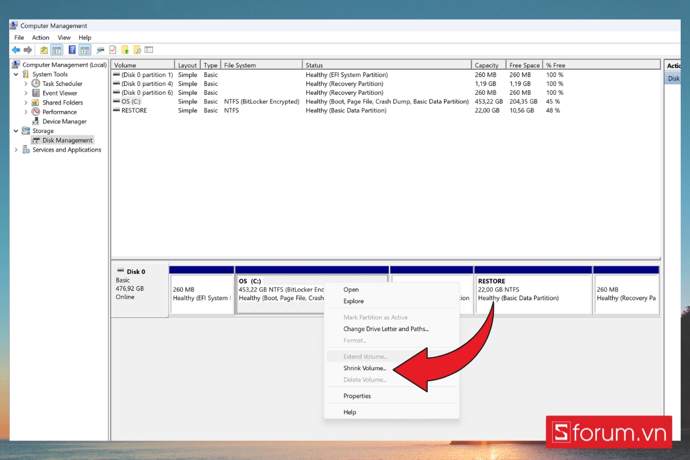This screenshot has width=690, height=460.
Task: Sort by the Volume column header
Action: [143, 65]
